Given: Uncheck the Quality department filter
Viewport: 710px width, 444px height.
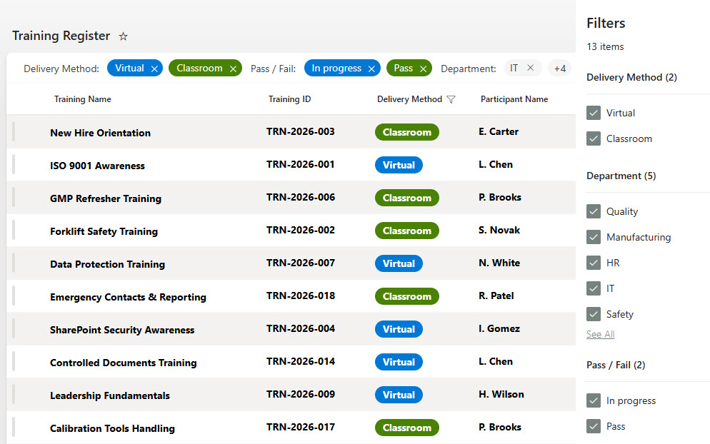Looking at the screenshot, I should tap(593, 211).
